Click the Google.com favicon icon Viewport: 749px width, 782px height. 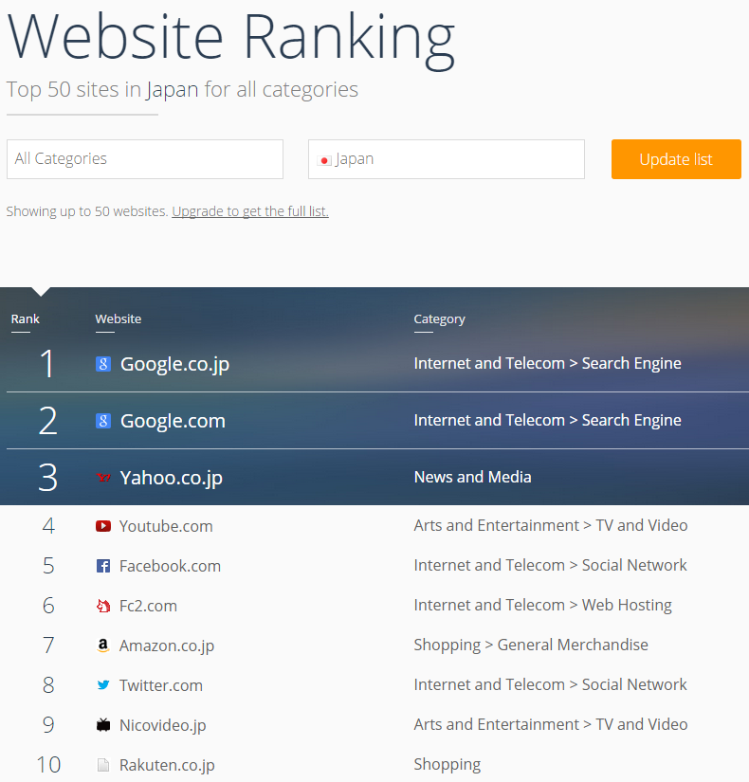click(103, 421)
